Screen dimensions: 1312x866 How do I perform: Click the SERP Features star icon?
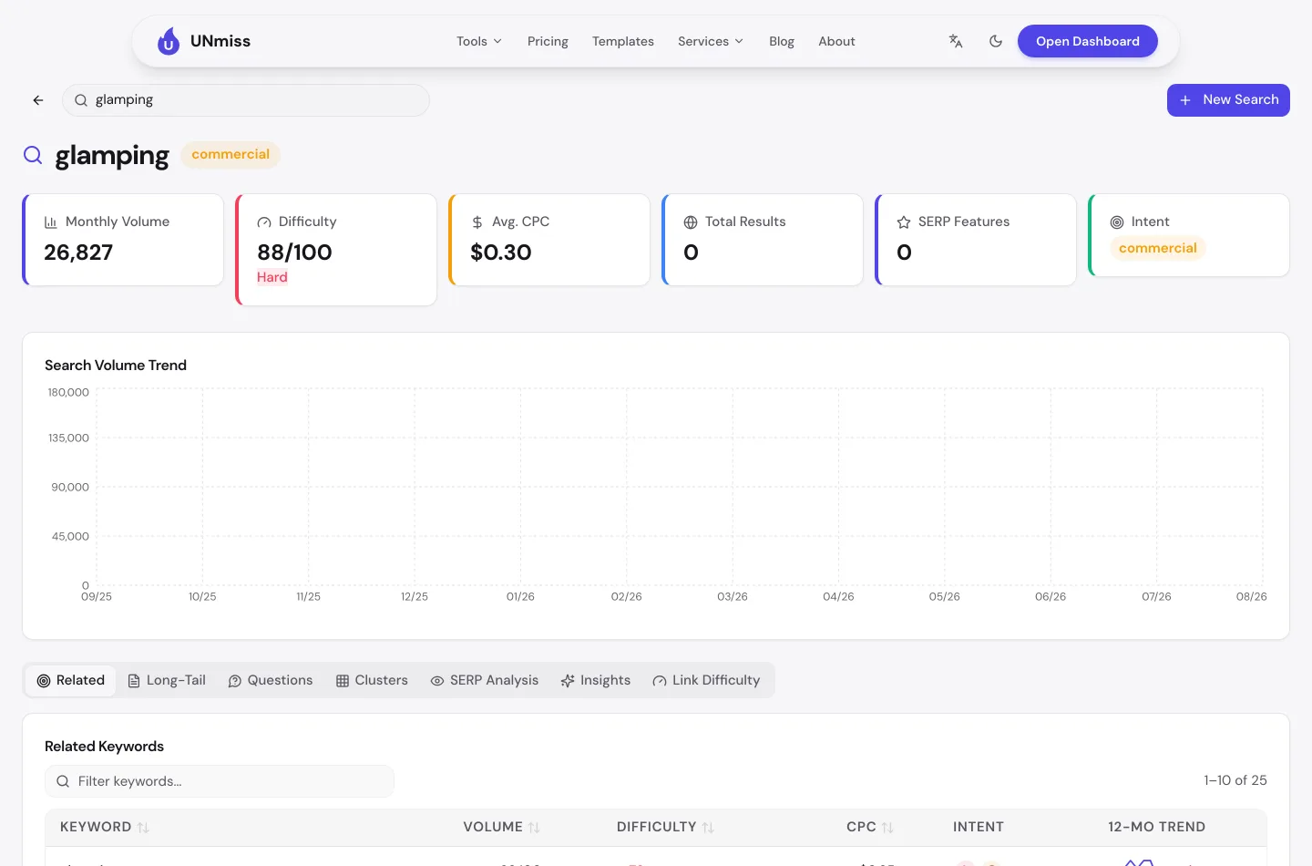pos(904,222)
